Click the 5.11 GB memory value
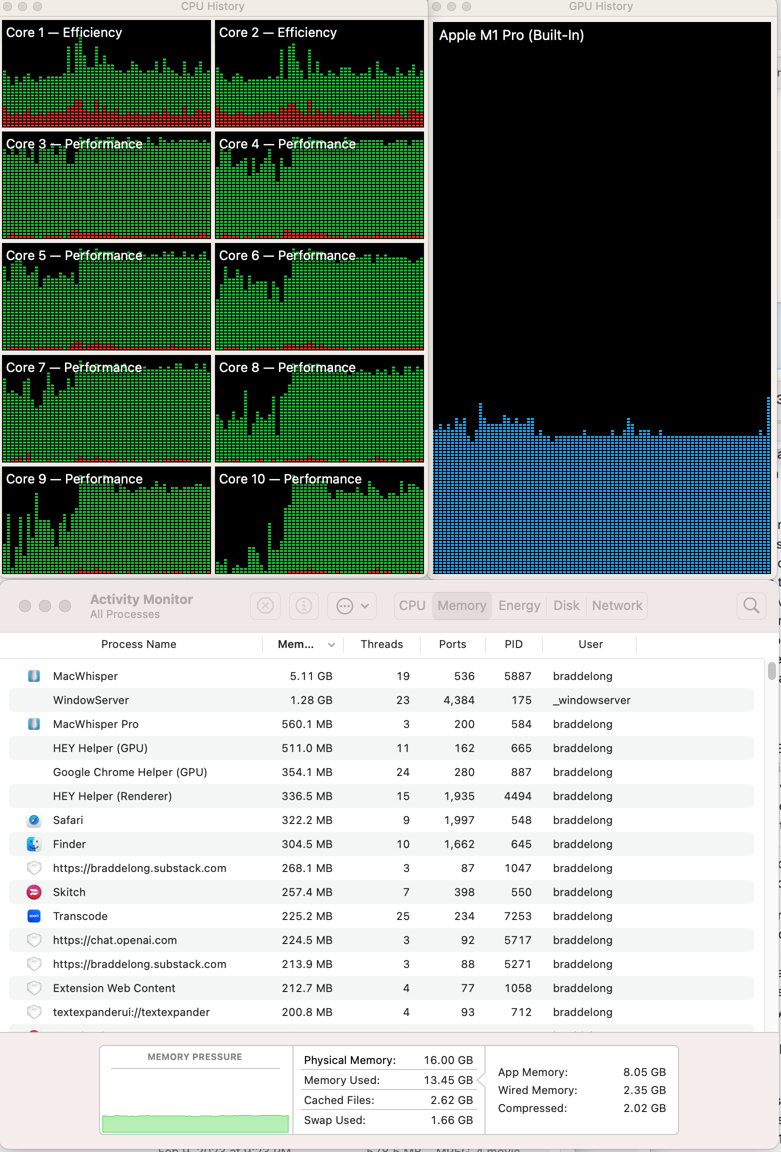The image size is (781, 1152). tap(311, 676)
